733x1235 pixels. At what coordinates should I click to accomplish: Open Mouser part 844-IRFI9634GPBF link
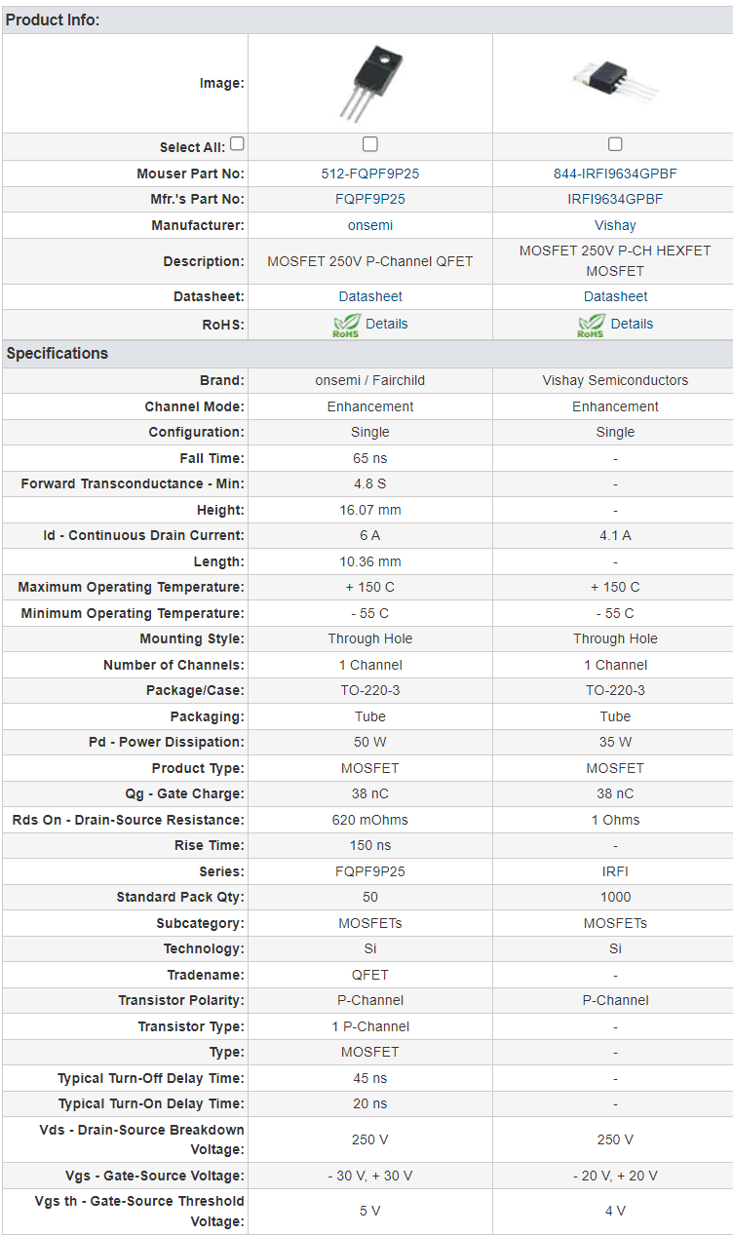615,174
